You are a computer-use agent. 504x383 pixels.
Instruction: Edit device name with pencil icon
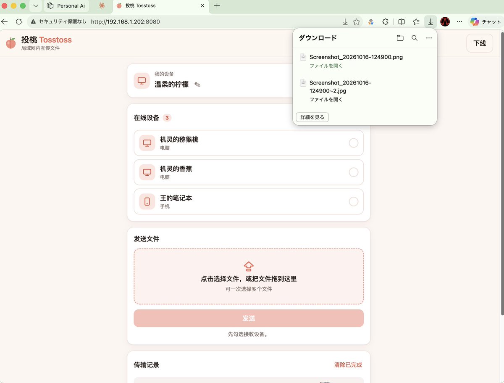point(197,85)
